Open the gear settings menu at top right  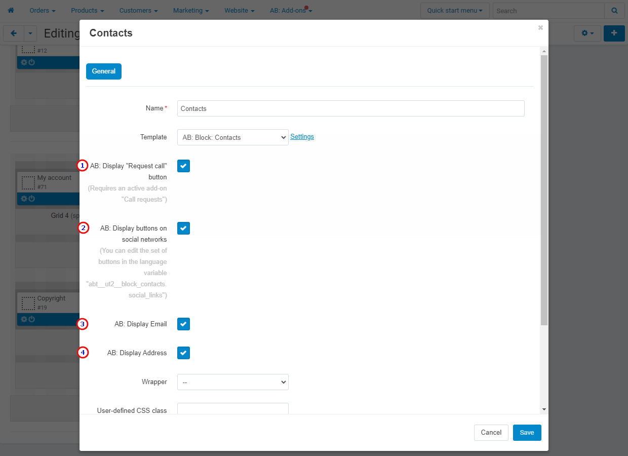587,33
